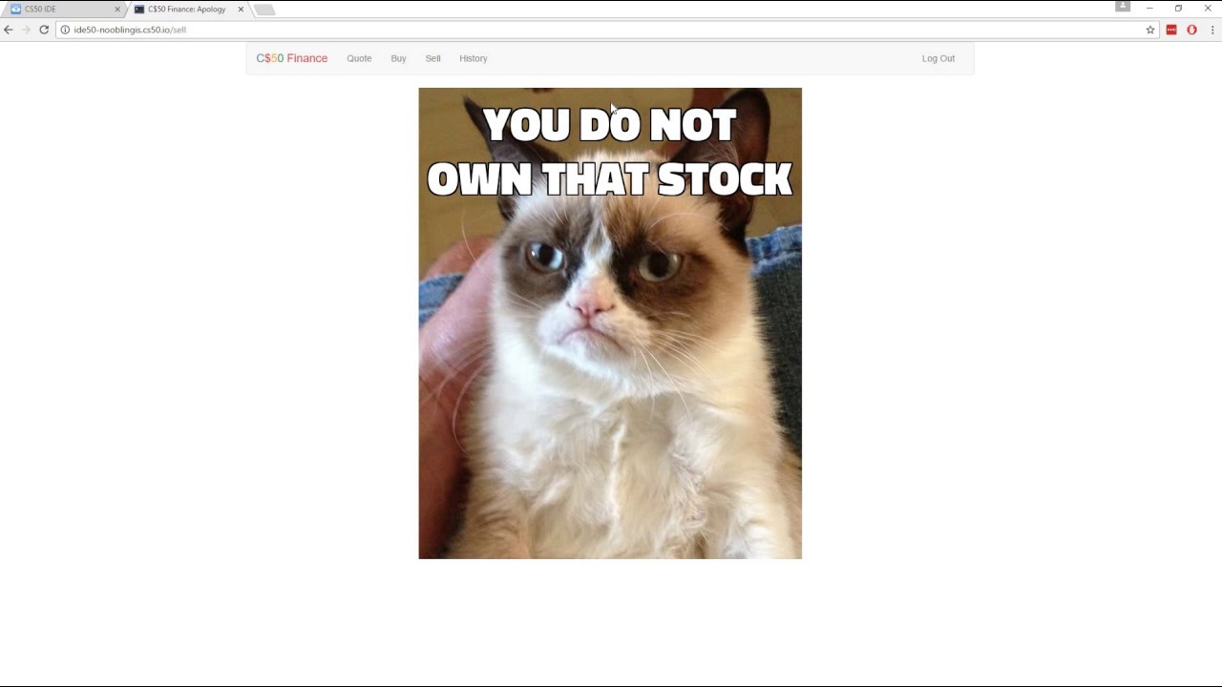Switch to the CS50 IDE tab
Image resolution: width=1222 pixels, height=687 pixels.
pos(63,10)
